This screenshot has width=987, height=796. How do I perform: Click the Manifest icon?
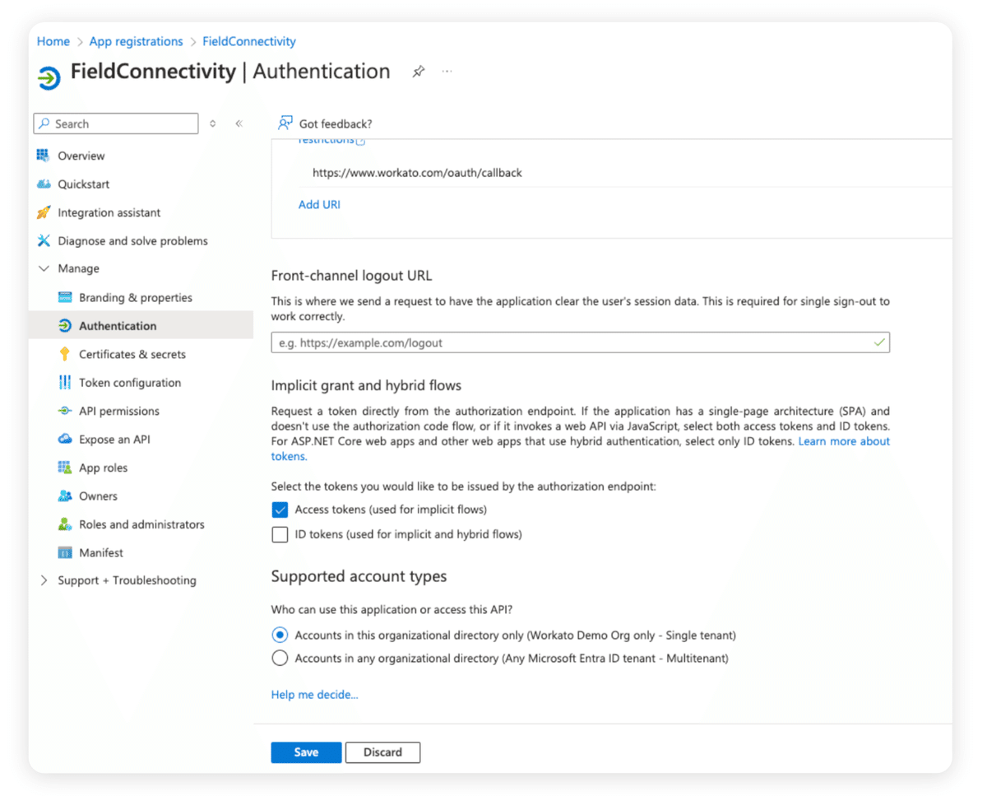coord(65,552)
